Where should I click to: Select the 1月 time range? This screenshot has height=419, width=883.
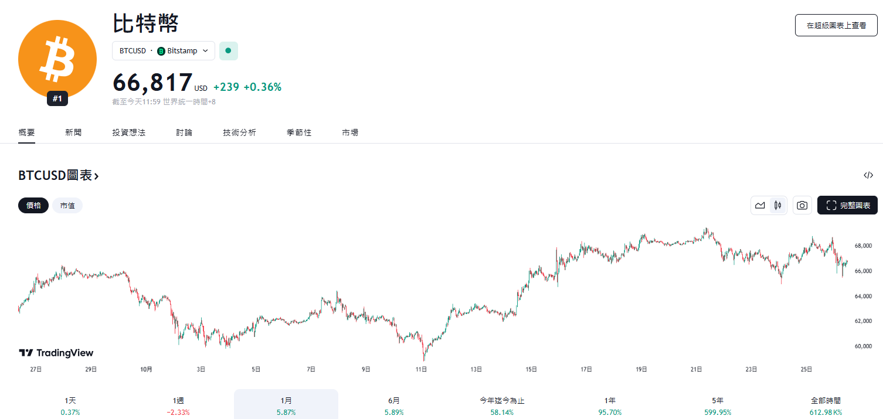286,406
